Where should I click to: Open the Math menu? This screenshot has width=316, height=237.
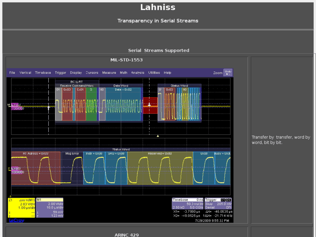123,73
